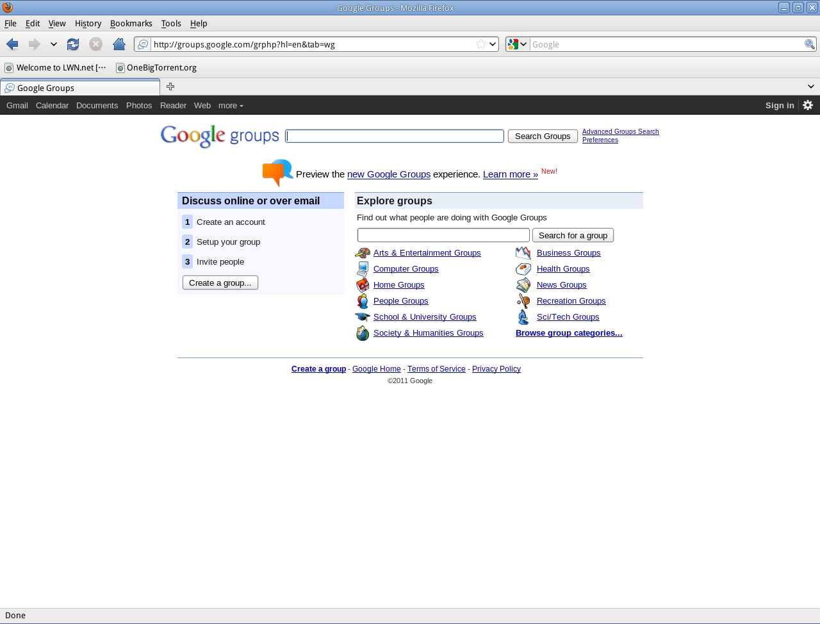Reload the current page

[73, 44]
